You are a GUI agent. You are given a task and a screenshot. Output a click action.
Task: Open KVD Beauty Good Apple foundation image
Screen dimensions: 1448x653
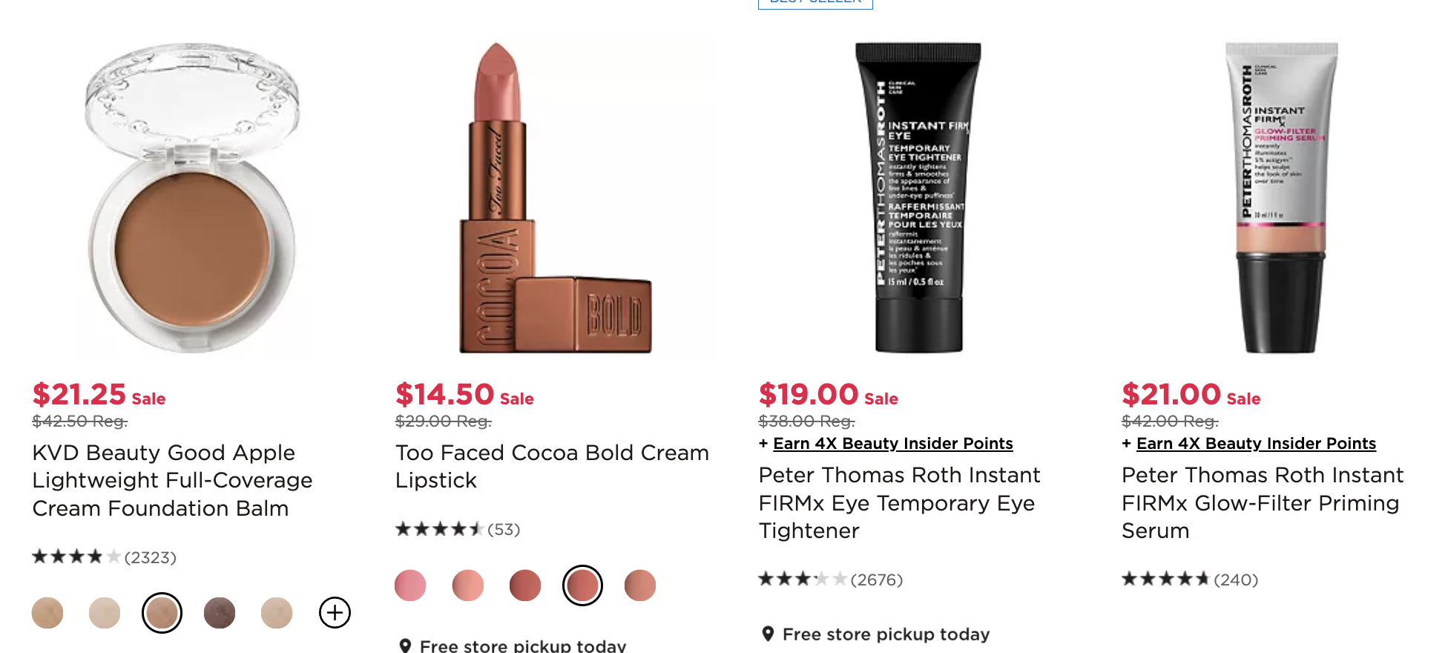point(192,197)
